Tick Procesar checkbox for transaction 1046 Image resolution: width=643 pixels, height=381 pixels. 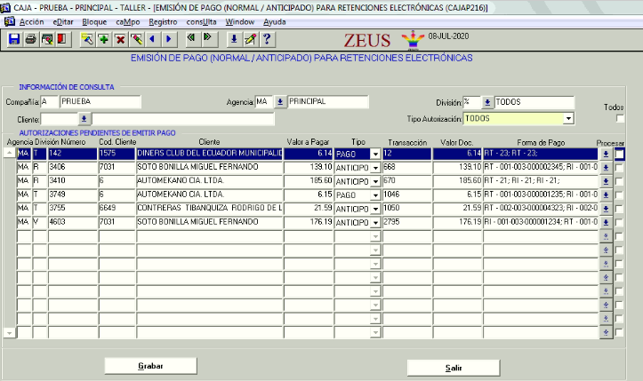point(620,194)
